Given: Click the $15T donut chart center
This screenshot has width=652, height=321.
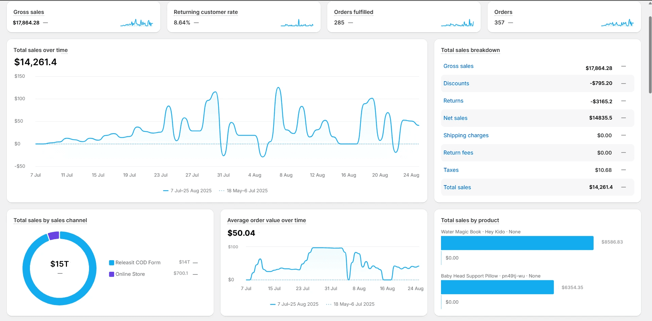Looking at the screenshot, I should (x=59, y=264).
